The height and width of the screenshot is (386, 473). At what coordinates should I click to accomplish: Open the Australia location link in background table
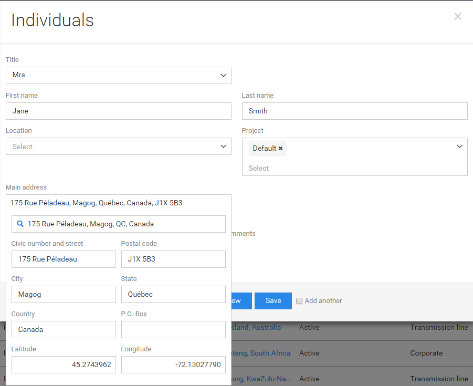[x=256, y=328]
